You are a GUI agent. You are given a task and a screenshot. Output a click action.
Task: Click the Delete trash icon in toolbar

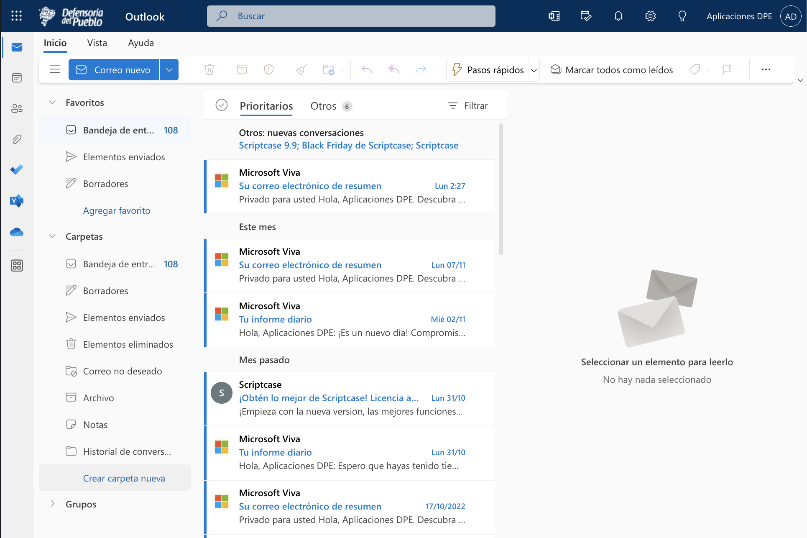pos(209,69)
